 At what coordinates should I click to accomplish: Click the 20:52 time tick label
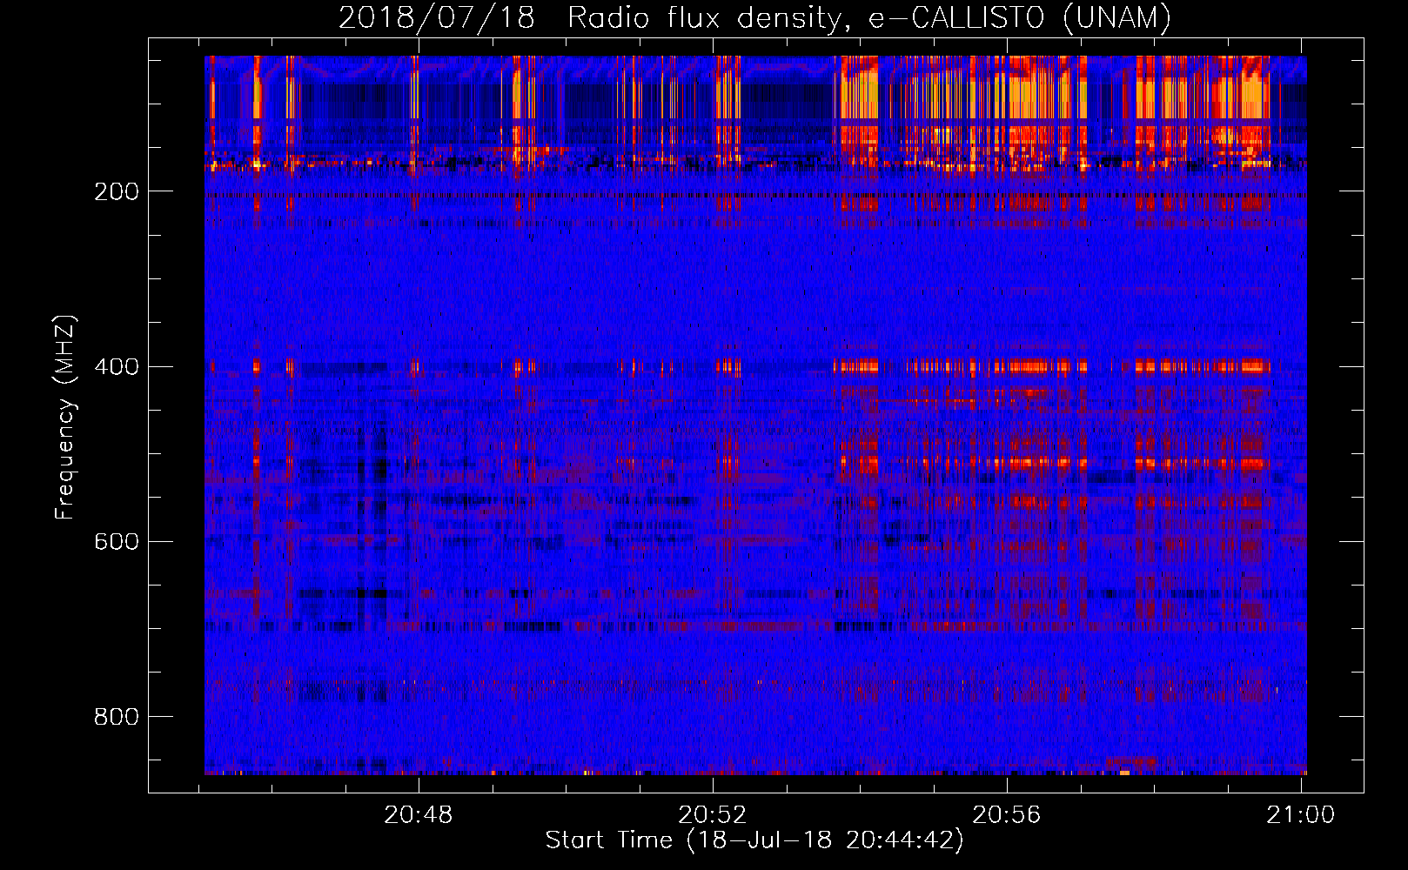tap(713, 815)
